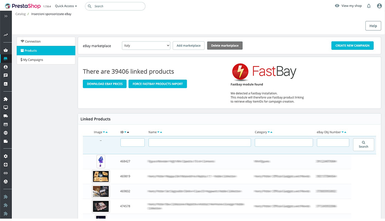
Task: Open Advanced Parameters sidebar icon
Action: (x=6, y=165)
